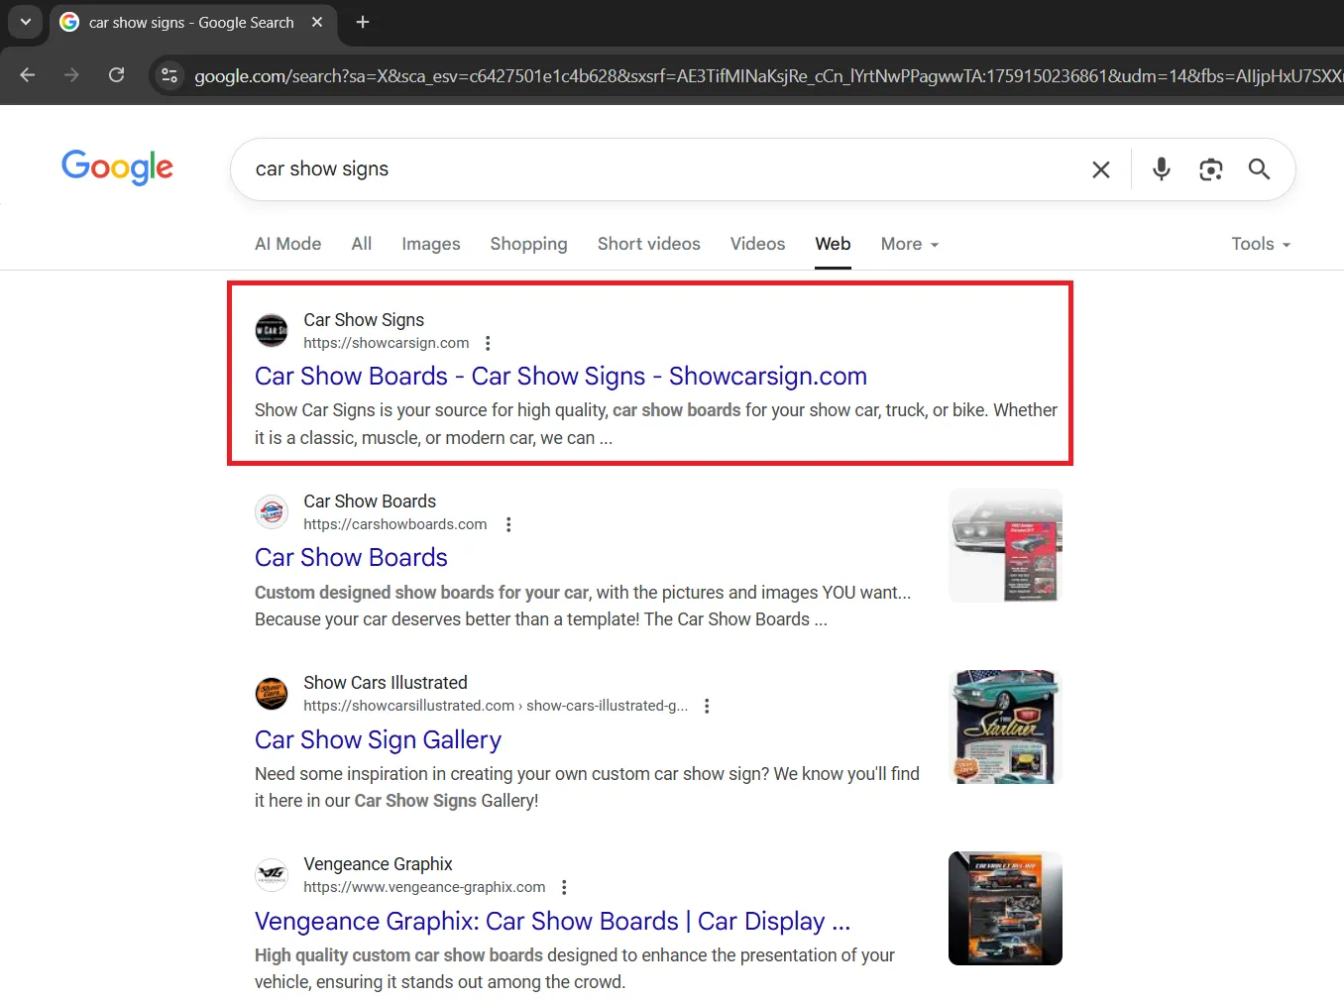This screenshot has height=1003, width=1344.
Task: Switch to the Images tab
Action: pos(430,244)
